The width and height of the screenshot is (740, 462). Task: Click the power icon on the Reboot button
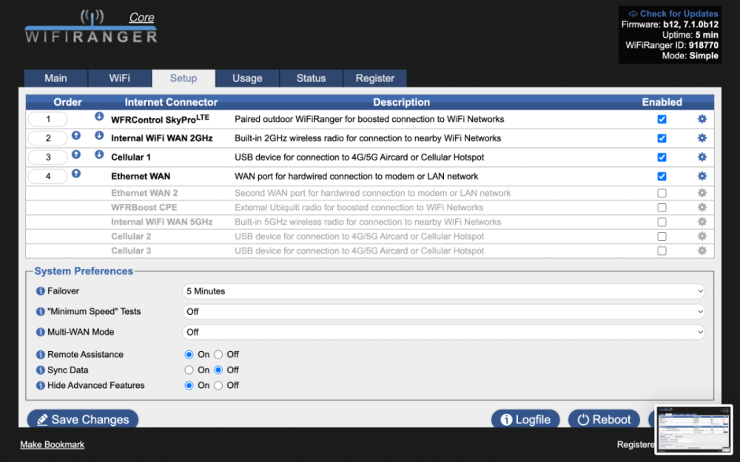pyautogui.click(x=584, y=419)
